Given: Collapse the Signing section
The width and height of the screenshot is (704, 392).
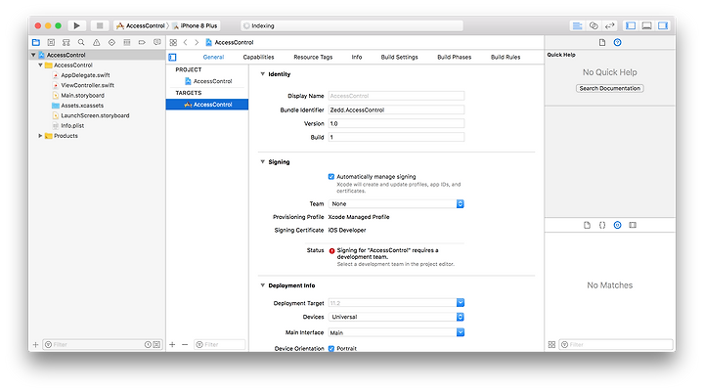Looking at the screenshot, I should point(263,161).
